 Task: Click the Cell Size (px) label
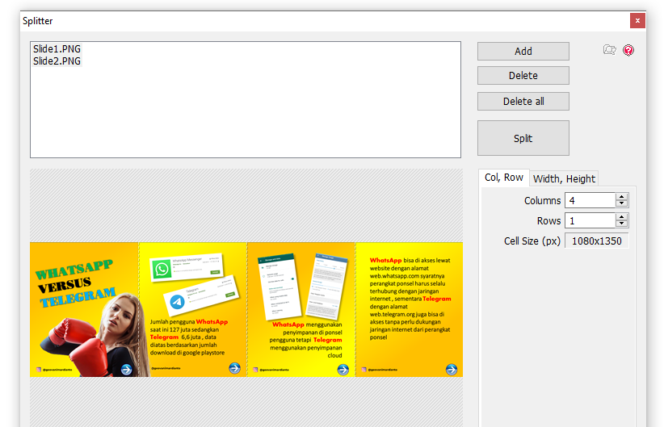click(532, 241)
